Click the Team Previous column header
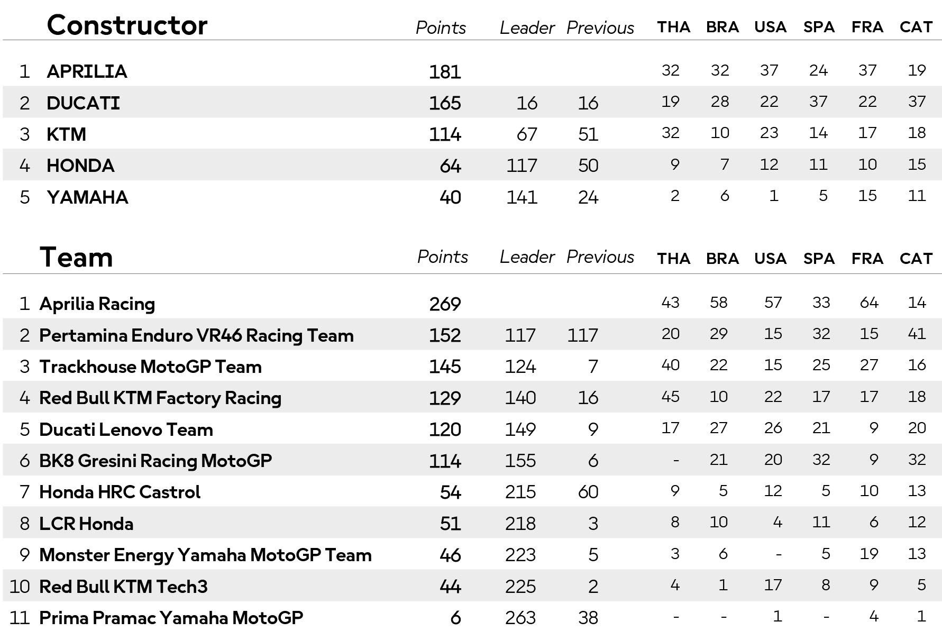 tap(600, 257)
